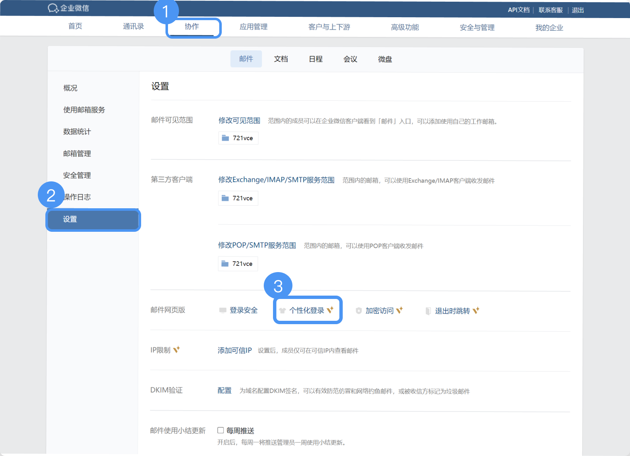Open 概况 in the sidebar
The height and width of the screenshot is (456, 630).
(x=70, y=88)
